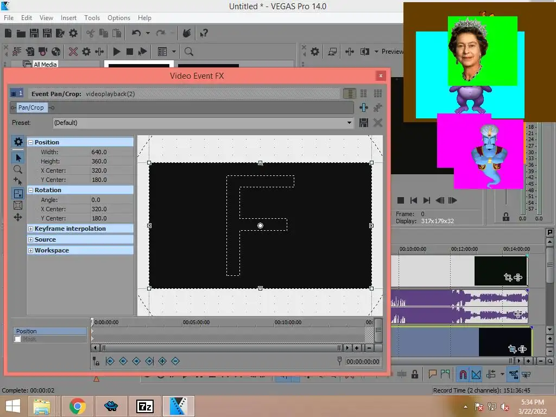This screenshot has width=556, height=417.
Task: Open Project Properties via the main toolbar gear
Action: click(x=73, y=33)
